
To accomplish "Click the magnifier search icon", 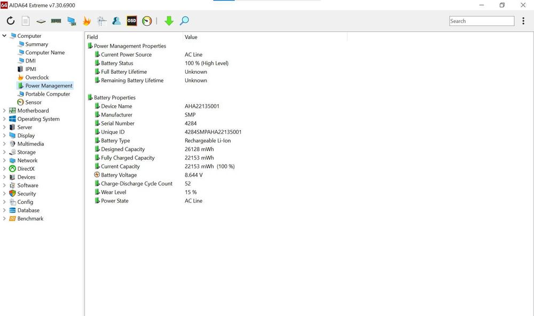I will [184, 21].
